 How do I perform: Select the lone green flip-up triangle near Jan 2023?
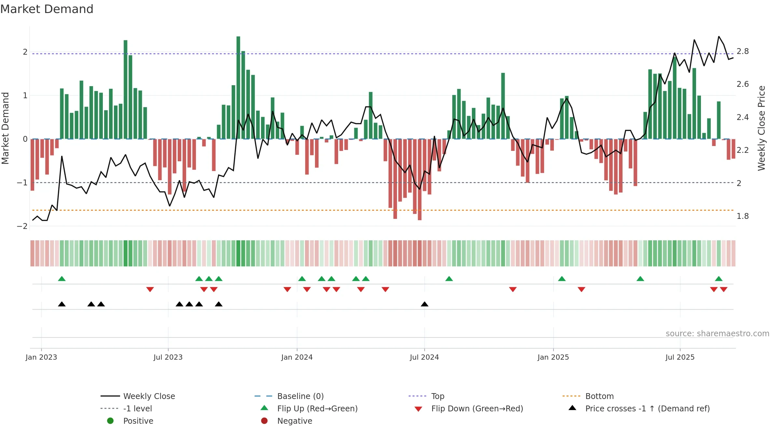tap(62, 279)
